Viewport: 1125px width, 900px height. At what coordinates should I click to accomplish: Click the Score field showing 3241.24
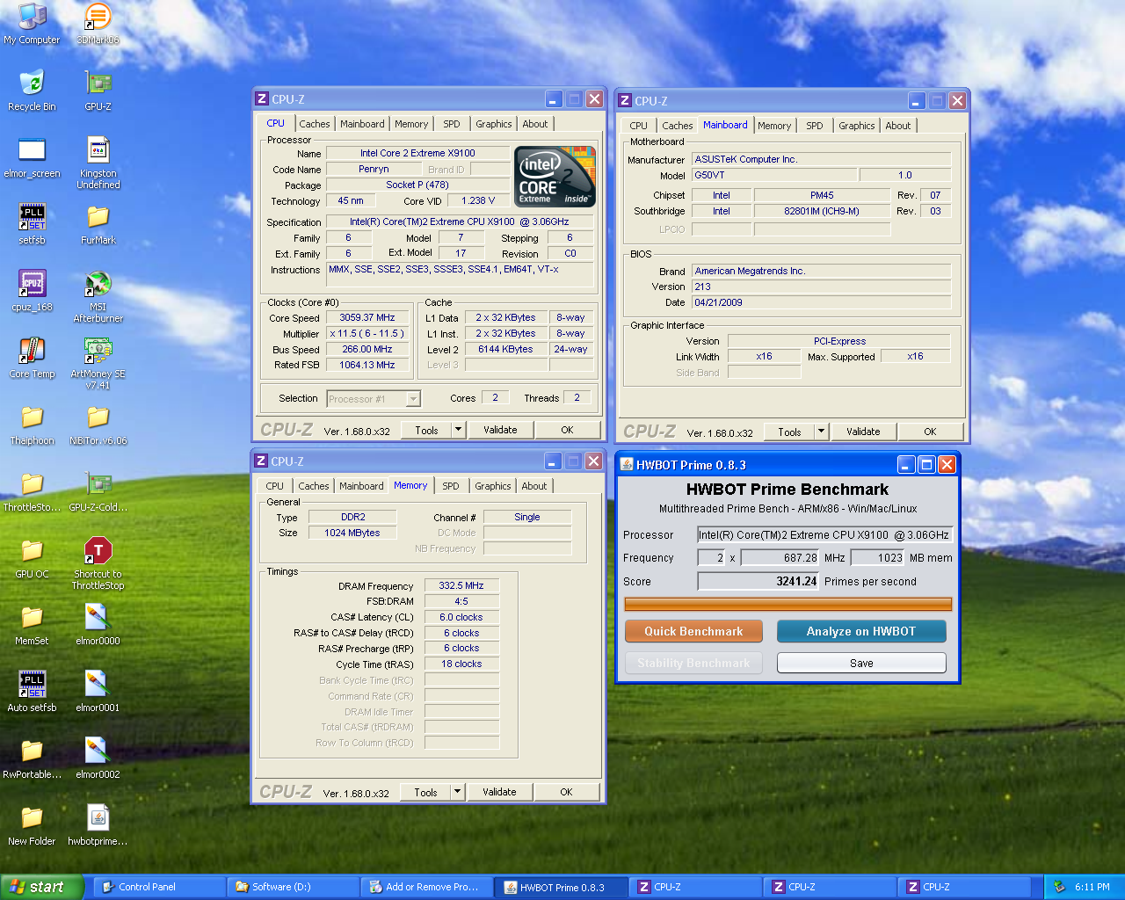[x=758, y=581]
